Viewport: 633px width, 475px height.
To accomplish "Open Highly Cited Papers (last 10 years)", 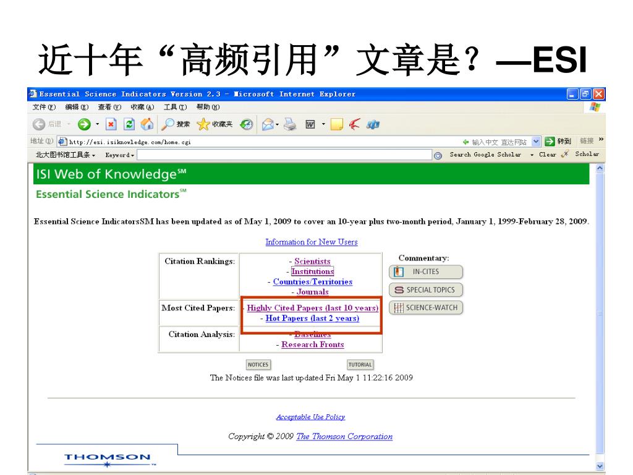I will [312, 308].
